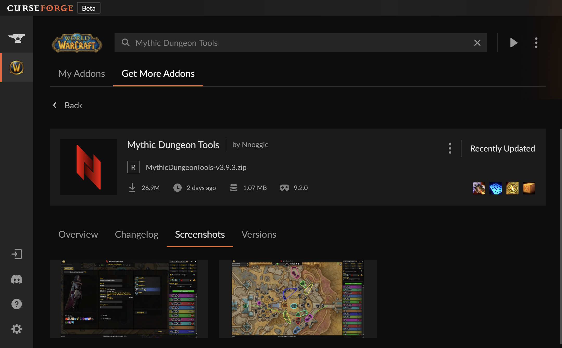Screen dimensions: 562x348
Task: Click the orange crate category icon
Action: 529,188
